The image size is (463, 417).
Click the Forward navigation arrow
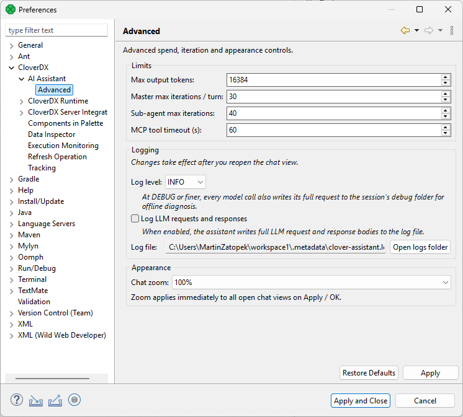pyautogui.click(x=429, y=30)
